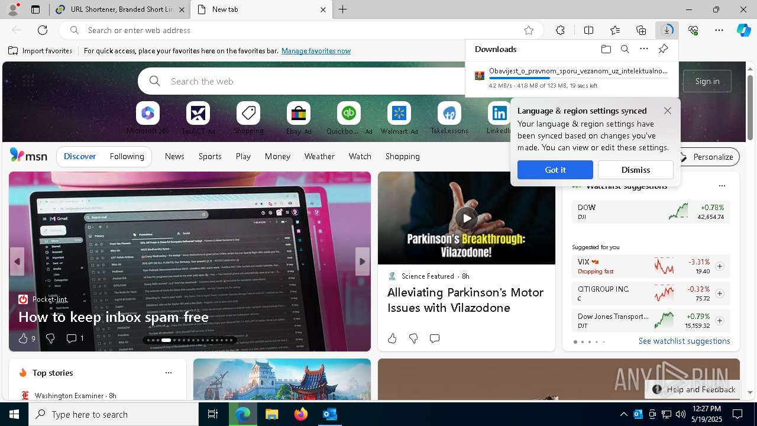The image size is (757, 426).
Task: Search downloads magnifier icon
Action: (x=625, y=49)
